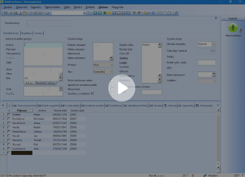Image resolution: width=245 pixels, height=177 pixels.
Task: Enable Společník zaměstnavatele checkbox
Action: point(112,85)
